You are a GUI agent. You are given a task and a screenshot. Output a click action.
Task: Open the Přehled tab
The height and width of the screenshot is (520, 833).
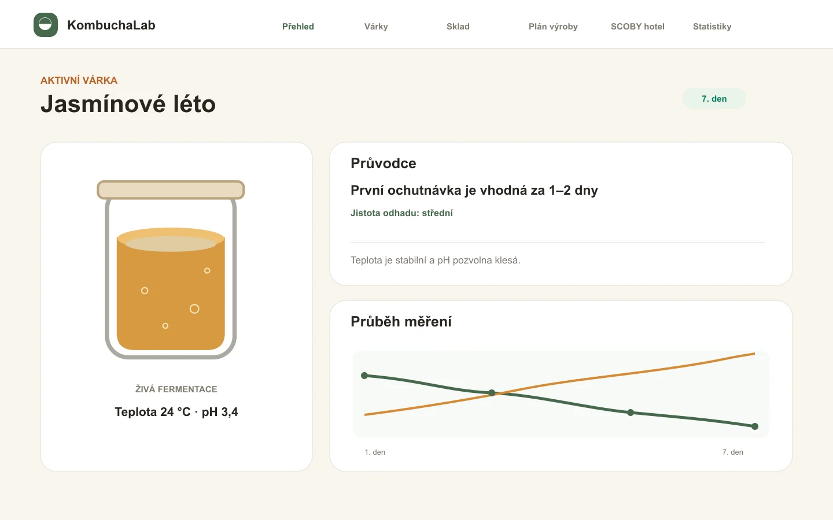pos(298,27)
